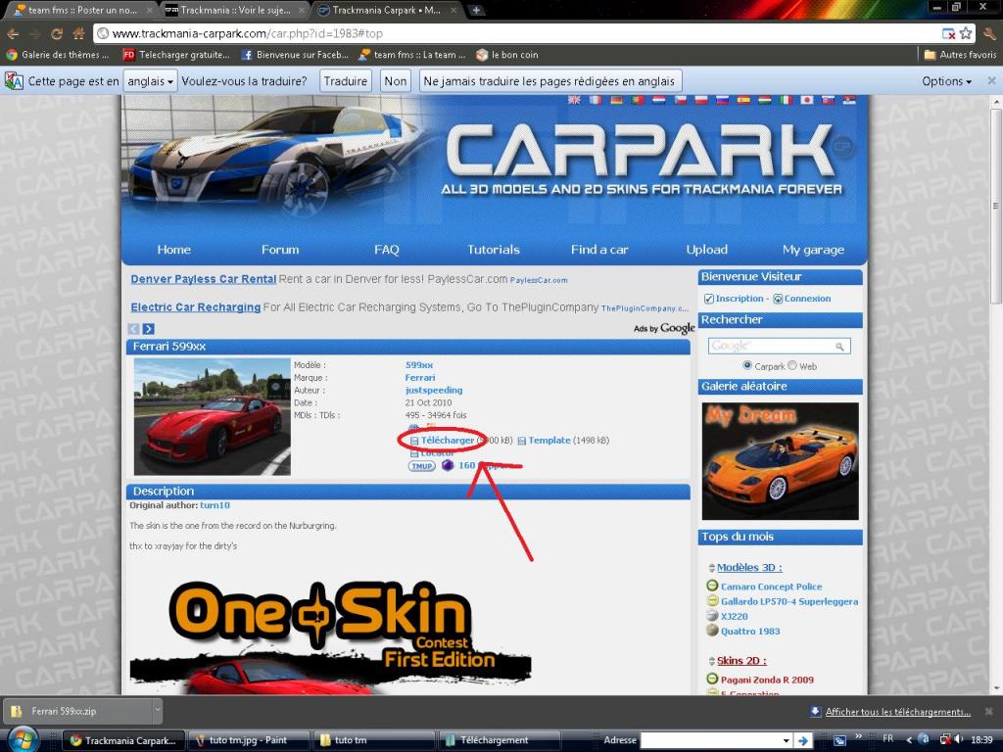This screenshot has height=752, width=1003.
Task: Open the Windows Start menu orb
Action: pos(23,738)
